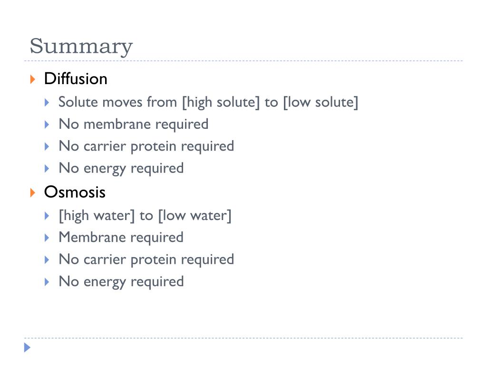Image resolution: width=487 pixels, height=365 pixels.
Task: Click the "No membrane required" text
Action: point(133,124)
